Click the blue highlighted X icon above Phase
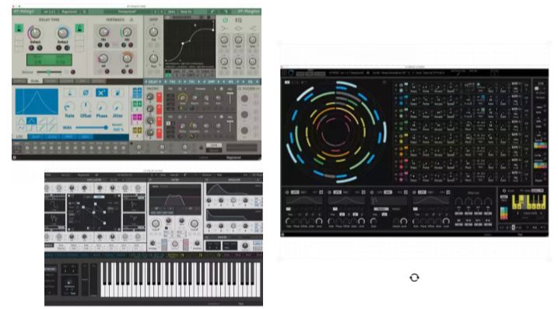Image resolution: width=558 pixels, height=309 pixels. pyautogui.click(x=101, y=93)
